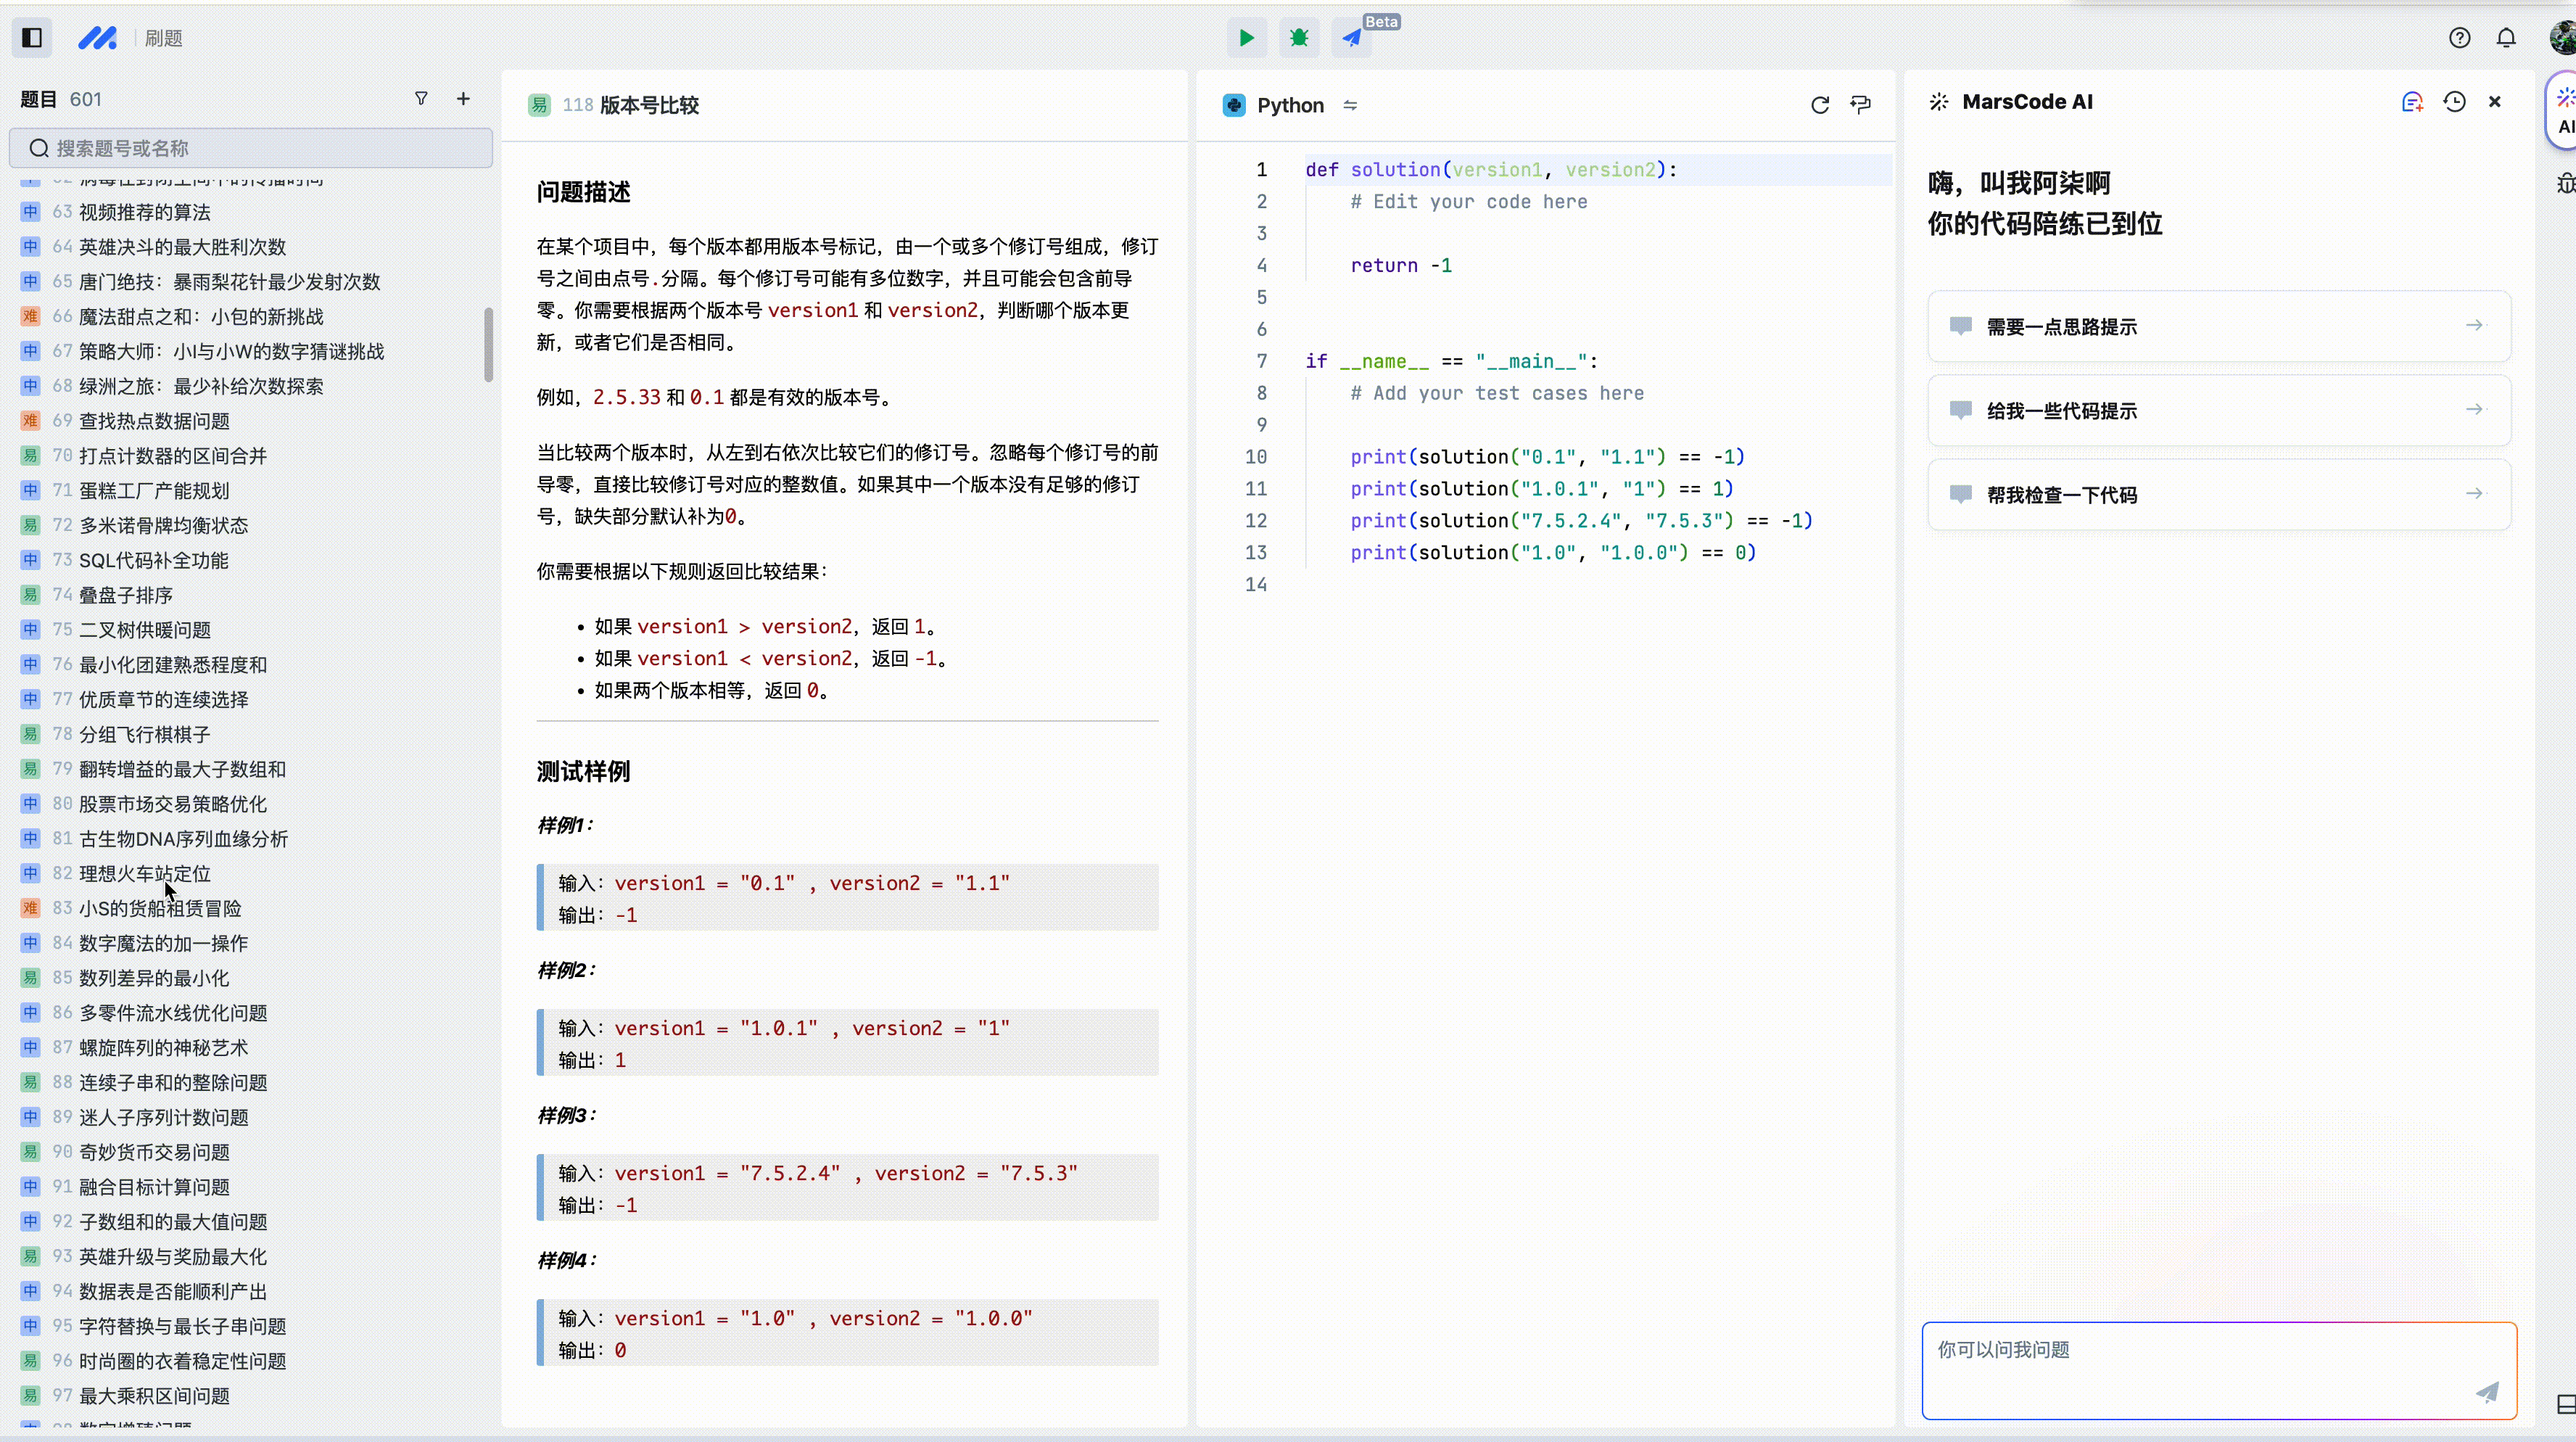Click the Beta submit paper-plane icon

1352,38
